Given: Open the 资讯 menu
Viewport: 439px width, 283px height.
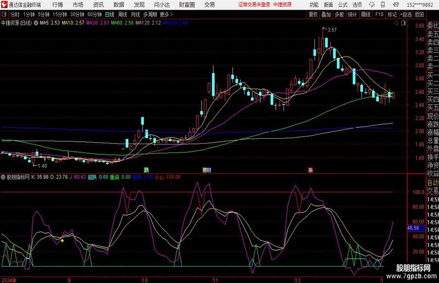Looking at the screenshot, I should tap(98, 5).
